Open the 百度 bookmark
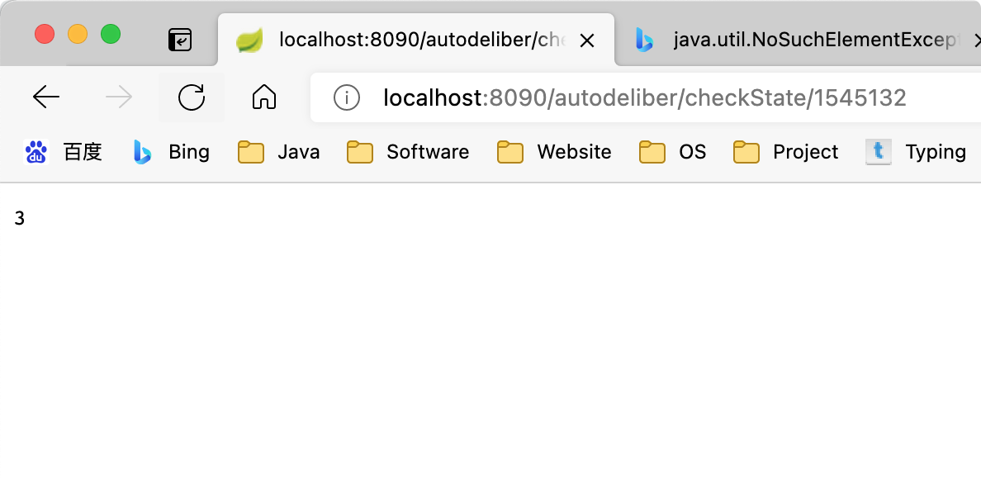 (64, 151)
